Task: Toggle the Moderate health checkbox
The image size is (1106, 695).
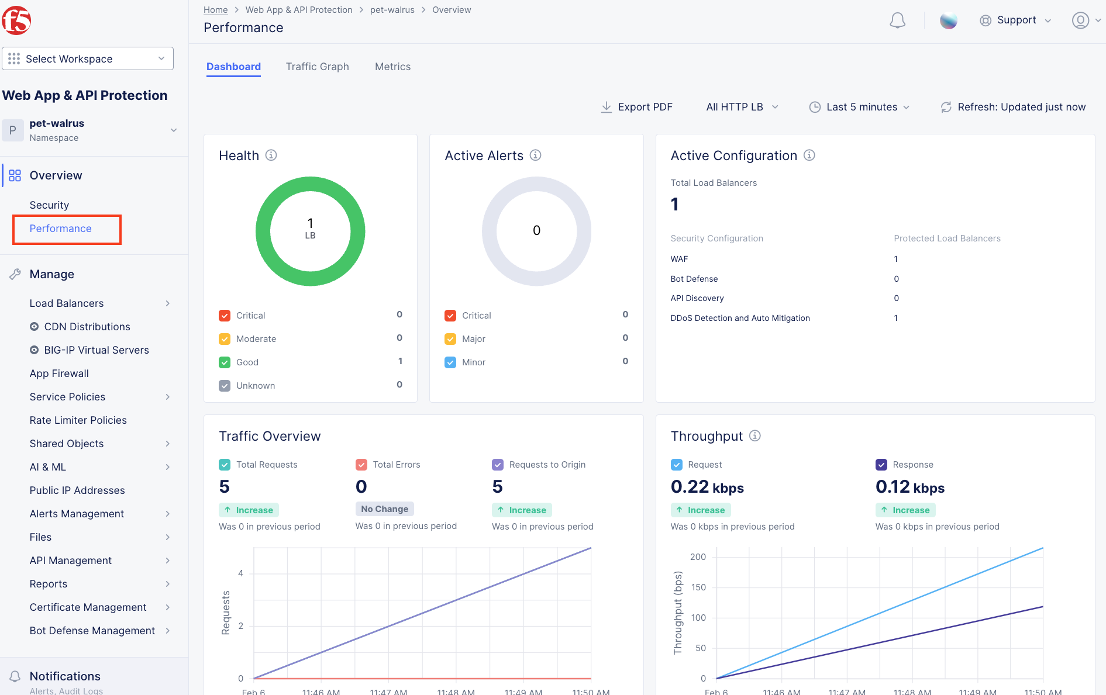Action: [x=225, y=339]
